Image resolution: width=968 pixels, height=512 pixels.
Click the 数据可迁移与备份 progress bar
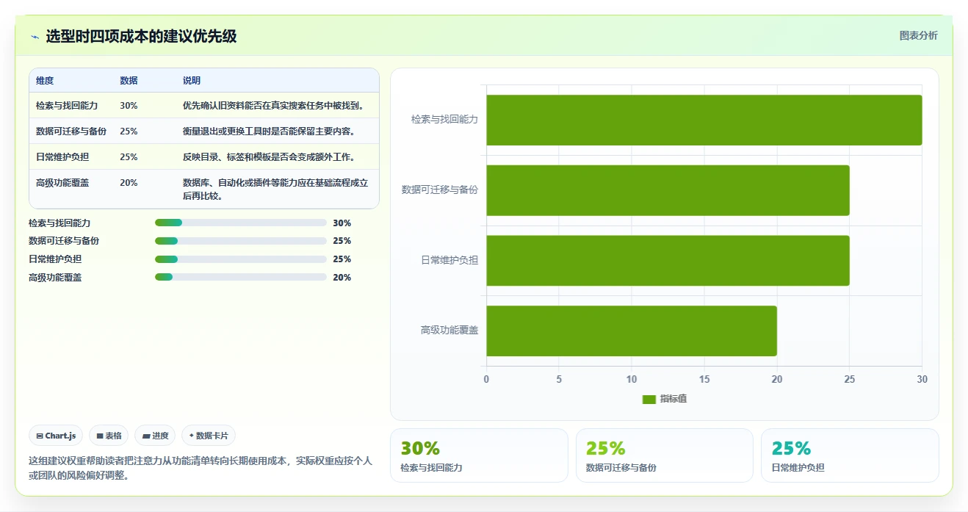240,241
